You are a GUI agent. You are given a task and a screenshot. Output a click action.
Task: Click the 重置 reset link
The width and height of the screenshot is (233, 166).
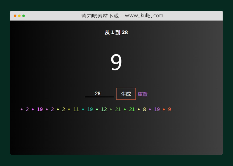[x=143, y=94]
